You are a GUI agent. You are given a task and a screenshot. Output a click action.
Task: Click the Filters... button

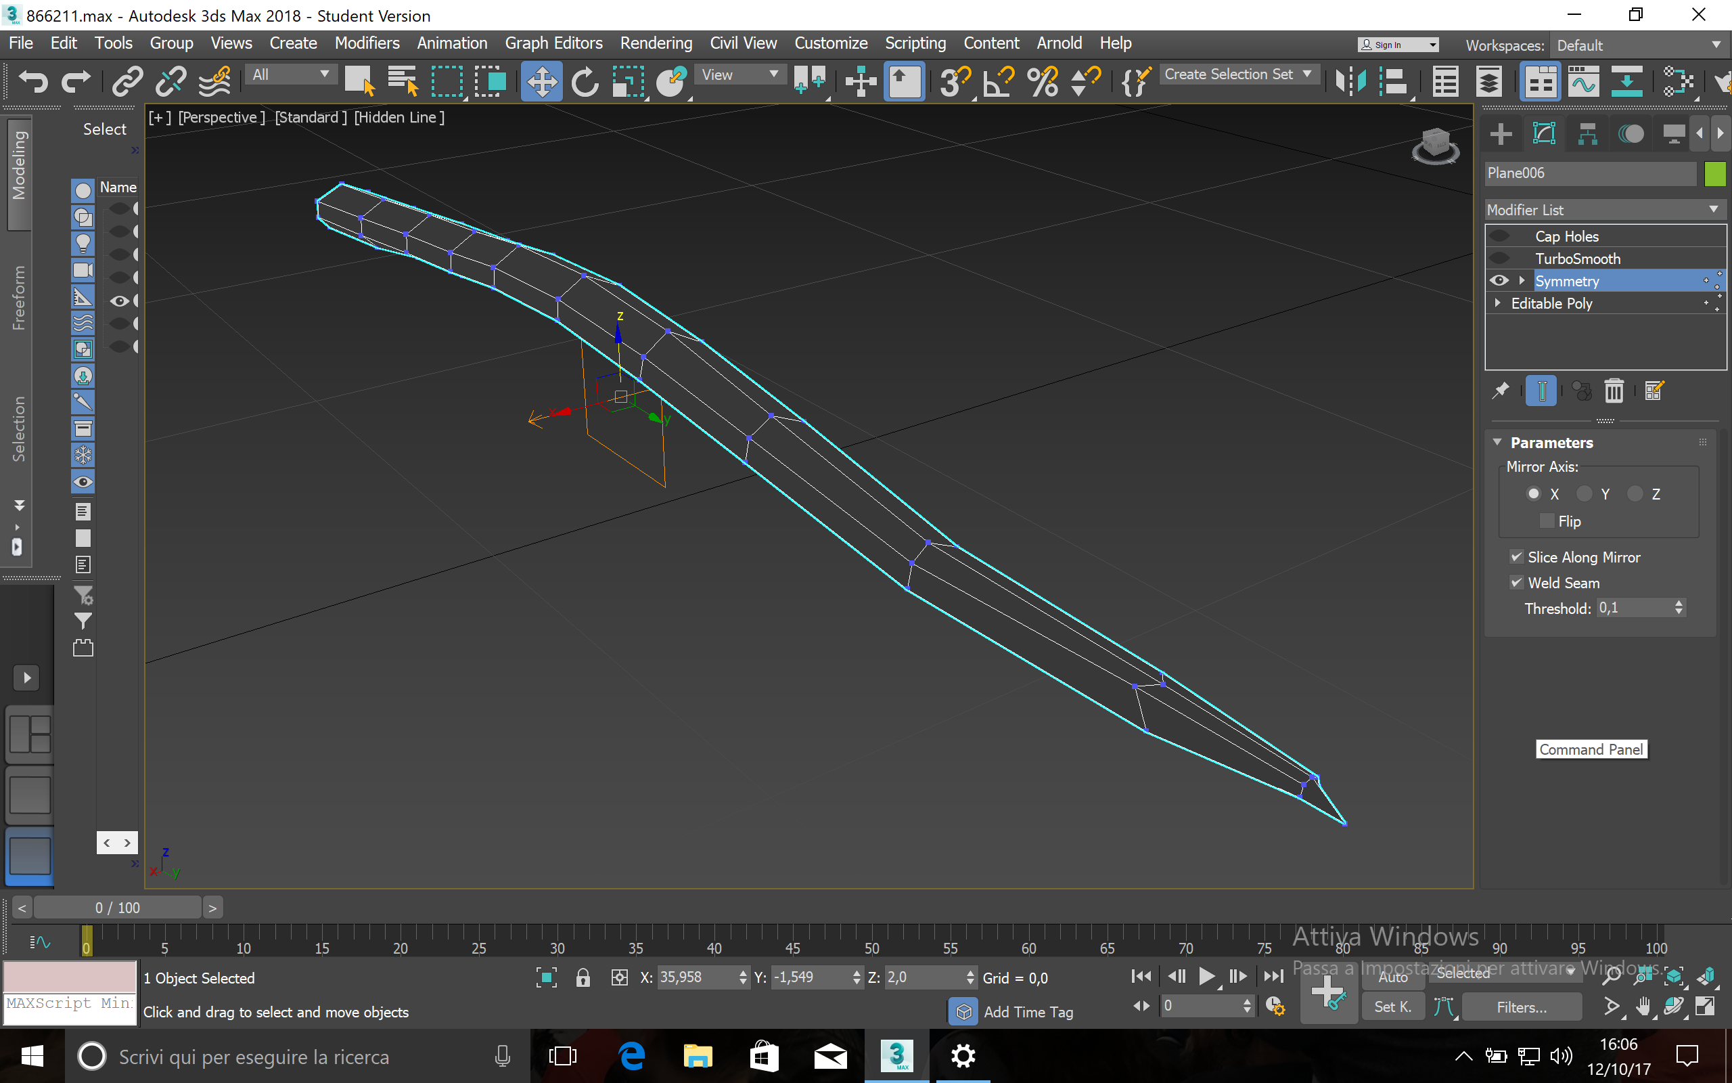pos(1521,1007)
